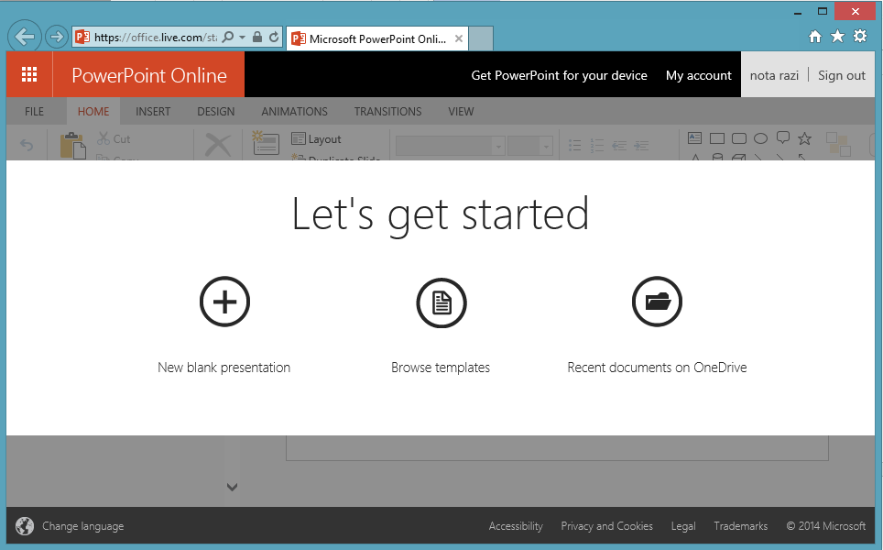
Task: Click the New blank presentation plus icon
Action: [224, 302]
